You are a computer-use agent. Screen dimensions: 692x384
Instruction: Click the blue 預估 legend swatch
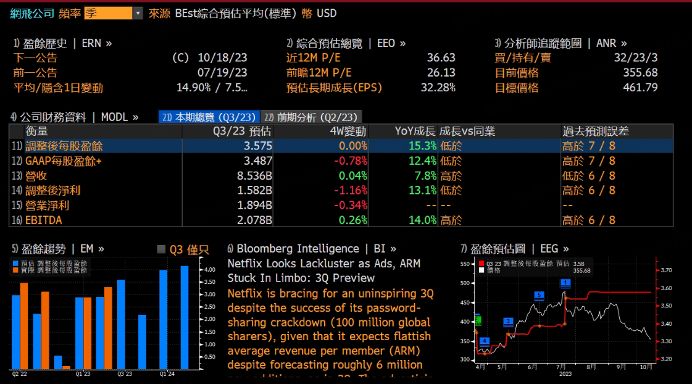[15, 264]
